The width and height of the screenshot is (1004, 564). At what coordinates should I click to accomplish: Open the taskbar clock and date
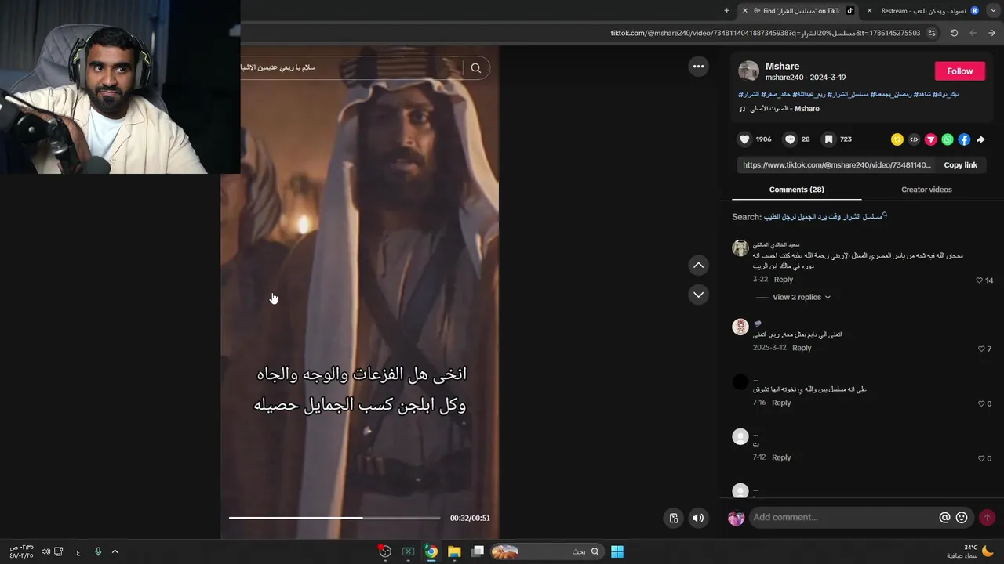point(21,551)
